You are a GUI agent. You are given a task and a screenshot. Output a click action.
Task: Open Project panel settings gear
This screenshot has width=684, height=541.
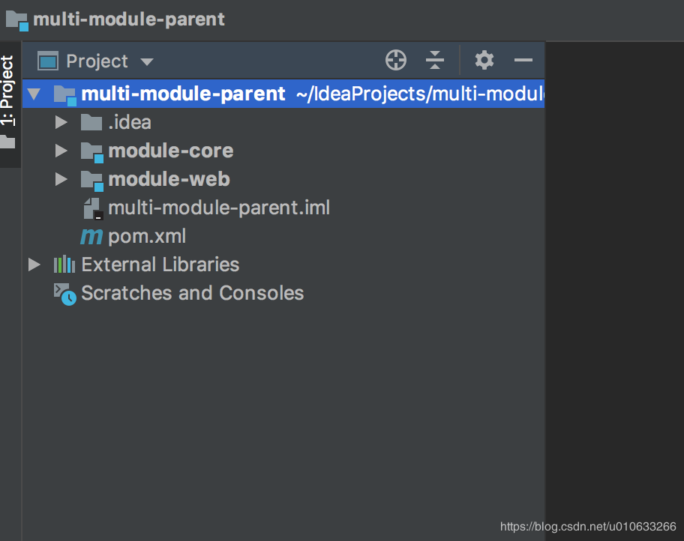point(484,61)
